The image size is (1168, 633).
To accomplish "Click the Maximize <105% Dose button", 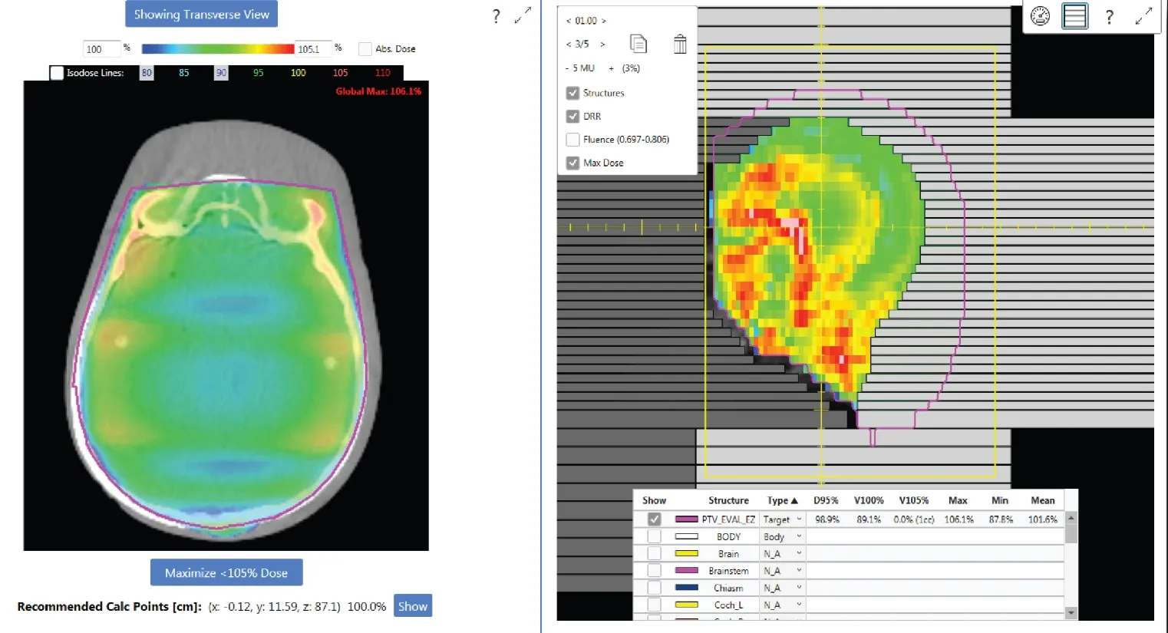I will (x=226, y=572).
